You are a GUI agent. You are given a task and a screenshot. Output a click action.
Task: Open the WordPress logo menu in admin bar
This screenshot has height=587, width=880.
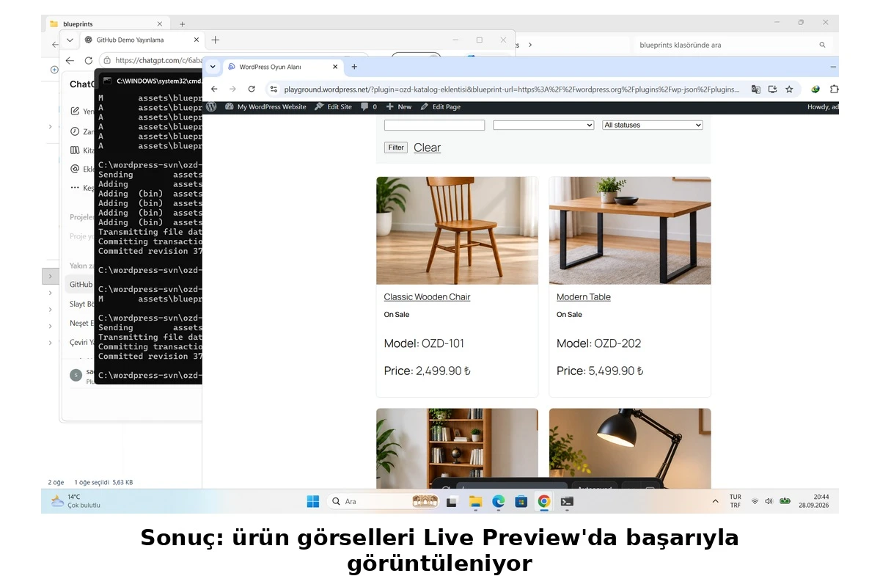(x=211, y=106)
